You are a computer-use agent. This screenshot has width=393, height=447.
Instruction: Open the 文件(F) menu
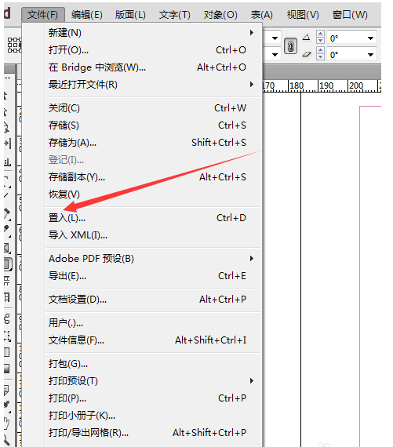tap(43, 15)
